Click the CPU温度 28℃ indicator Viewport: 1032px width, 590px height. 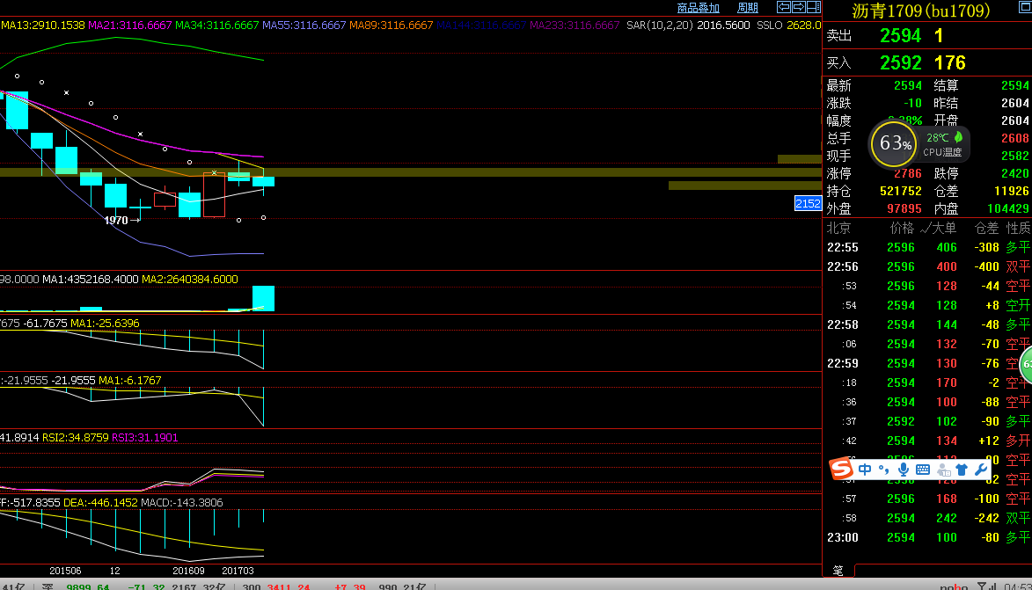[944, 145]
